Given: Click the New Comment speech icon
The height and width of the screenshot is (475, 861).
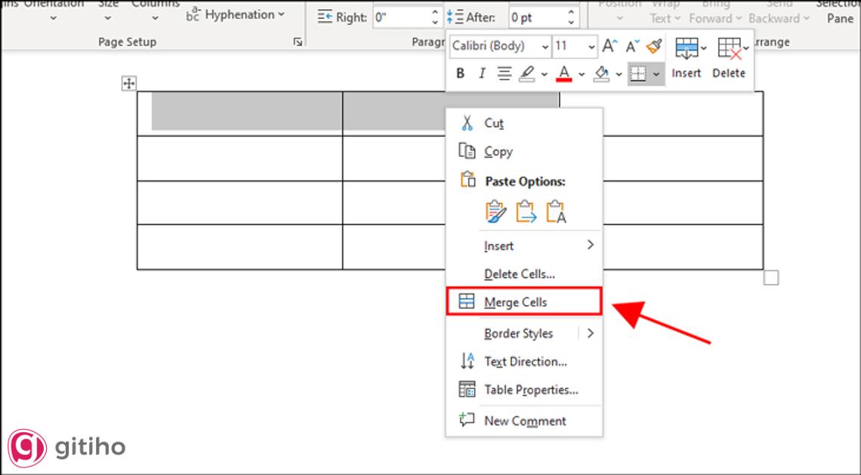Looking at the screenshot, I should click(467, 421).
